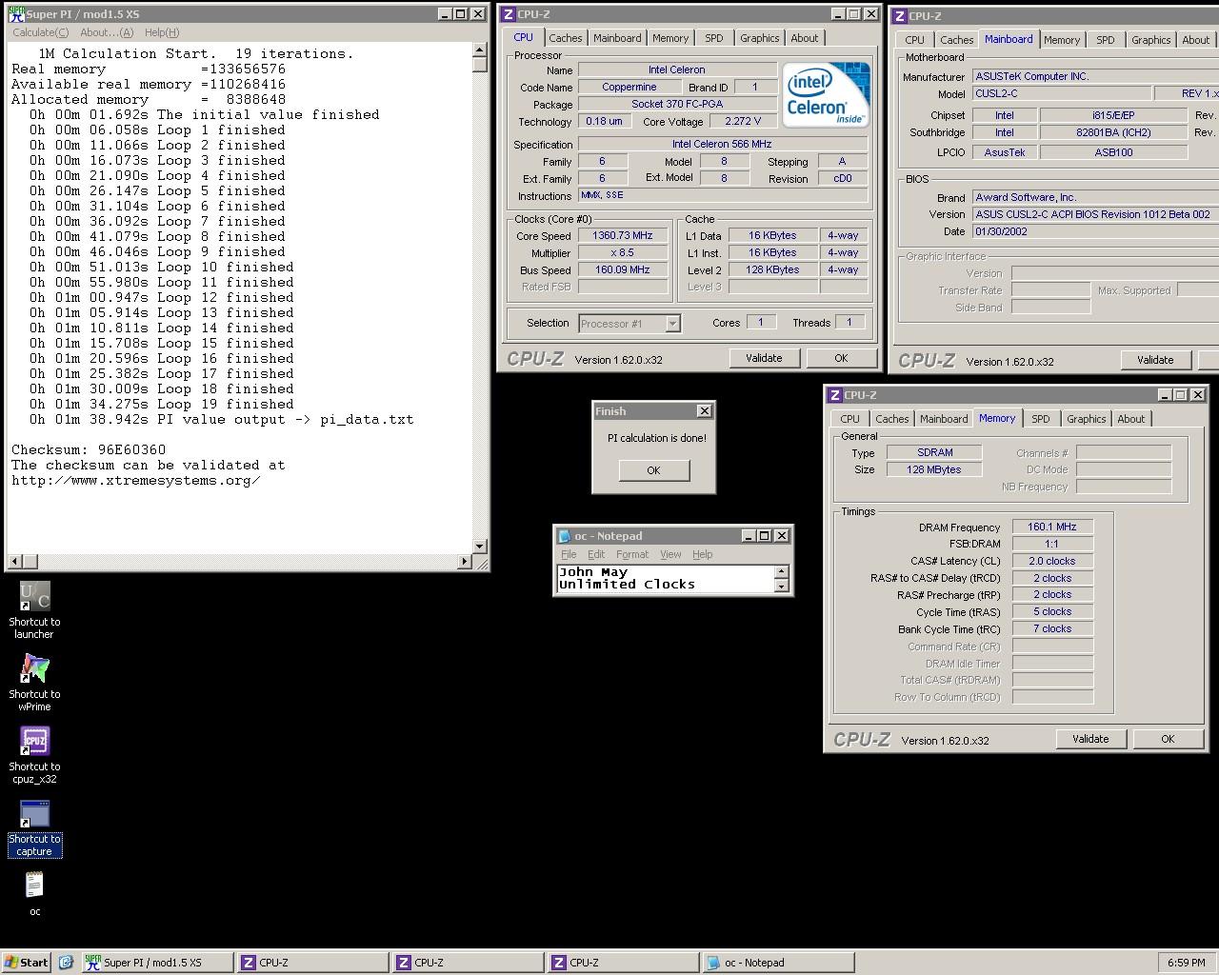This screenshot has height=975, width=1219.
Task: Switch to first CPU-Z taskbar button
Action: point(311,963)
